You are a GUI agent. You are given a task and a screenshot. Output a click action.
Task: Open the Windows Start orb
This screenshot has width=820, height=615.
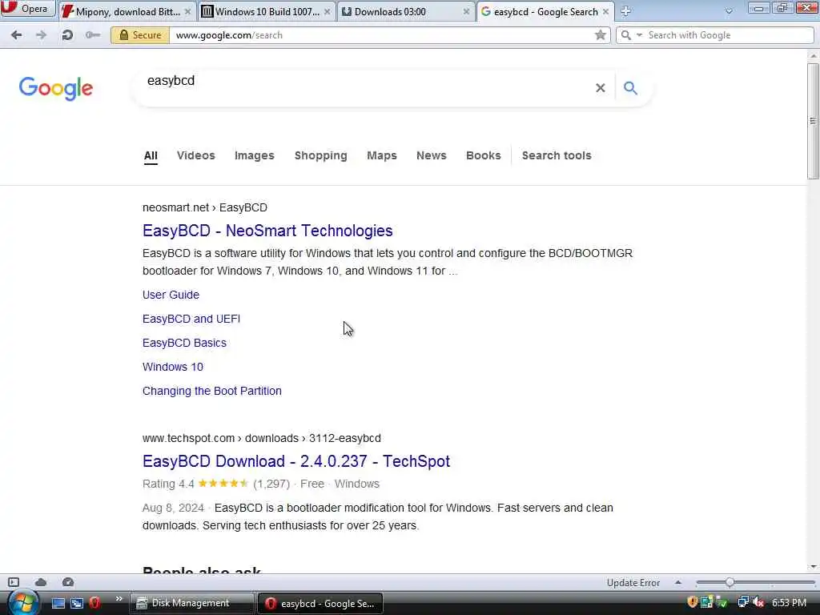point(22,603)
